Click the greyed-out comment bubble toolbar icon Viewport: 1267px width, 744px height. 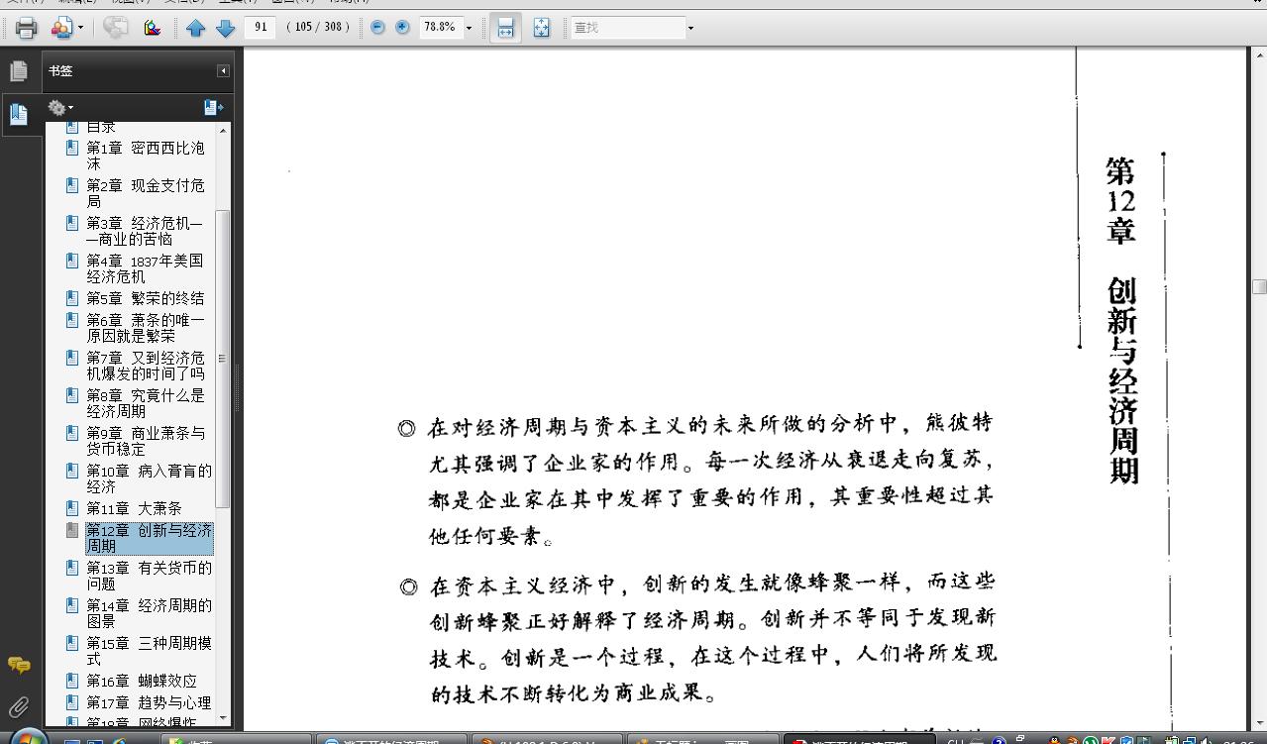[x=115, y=28]
